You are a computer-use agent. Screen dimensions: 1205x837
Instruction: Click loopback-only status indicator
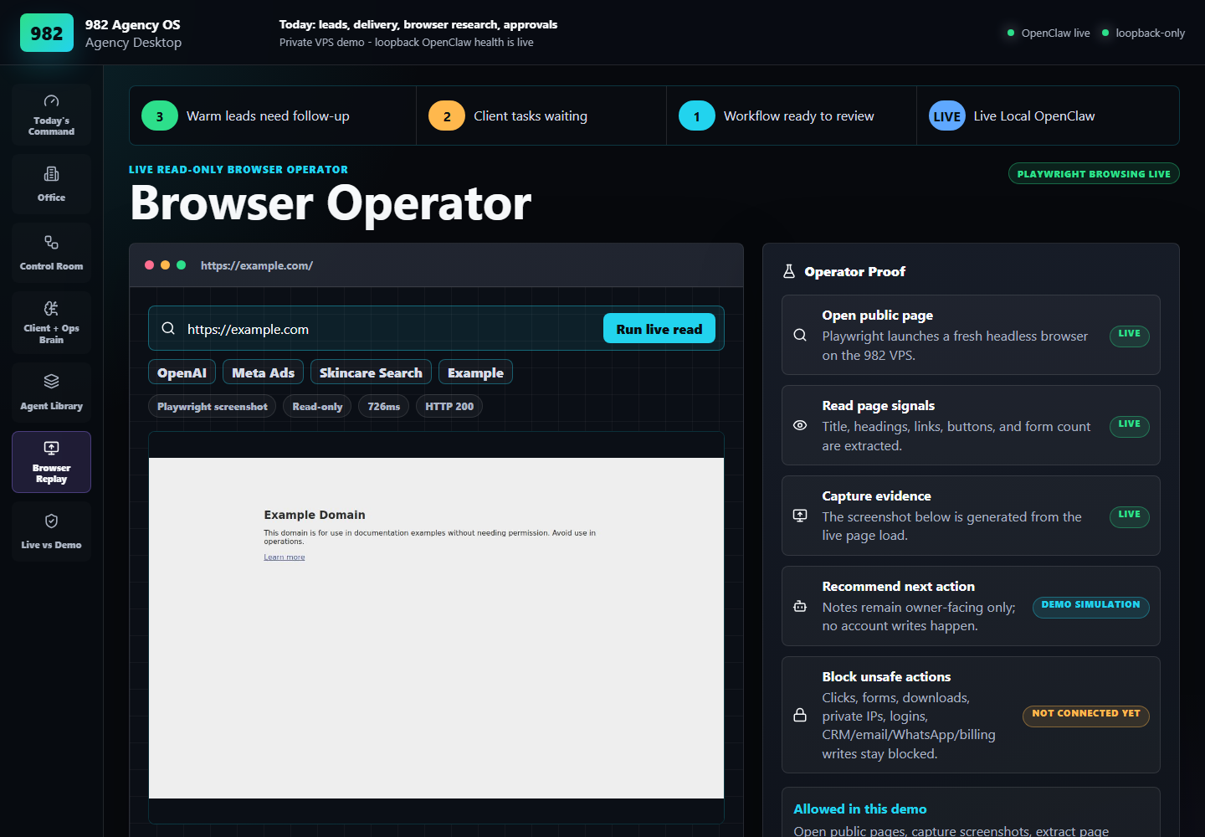[1143, 33]
